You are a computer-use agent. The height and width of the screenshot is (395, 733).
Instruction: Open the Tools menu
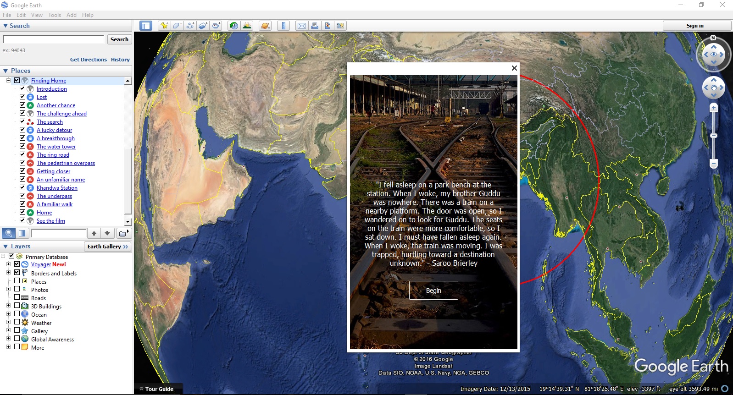55,15
